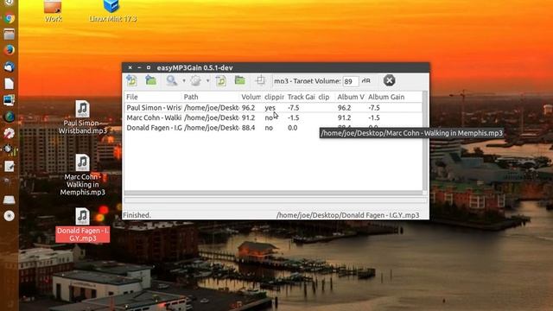Run Analyze with the magnifier icon
Screen dimensions: 553x311
click(x=172, y=80)
